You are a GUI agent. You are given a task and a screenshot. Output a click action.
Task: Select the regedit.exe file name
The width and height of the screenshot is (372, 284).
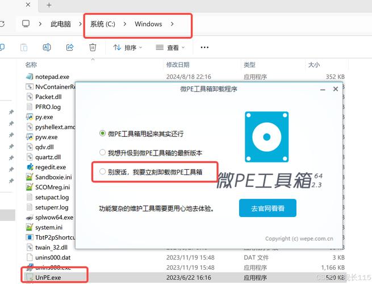(x=51, y=167)
